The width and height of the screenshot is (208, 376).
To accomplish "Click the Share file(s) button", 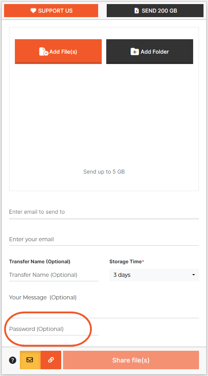I will 131,360.
